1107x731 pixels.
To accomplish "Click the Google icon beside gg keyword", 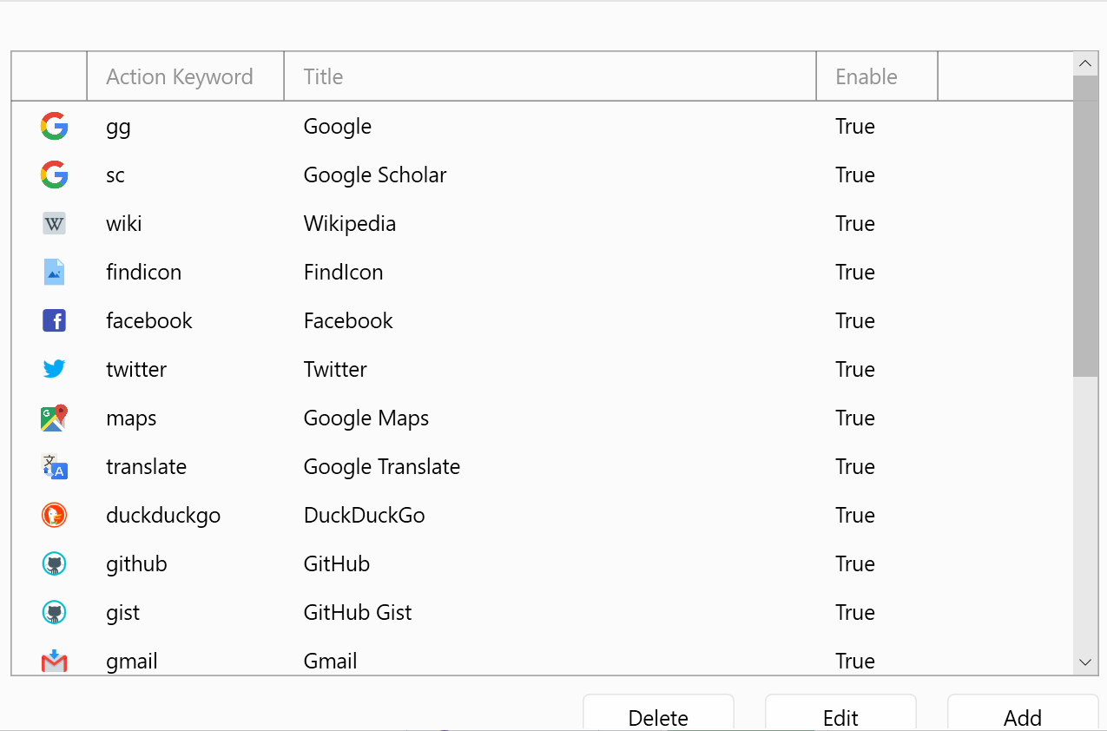I will [x=54, y=126].
